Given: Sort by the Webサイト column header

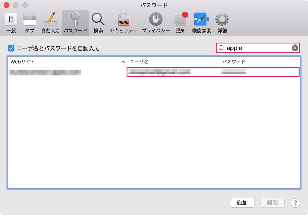Looking at the screenshot, I should click(68, 62).
